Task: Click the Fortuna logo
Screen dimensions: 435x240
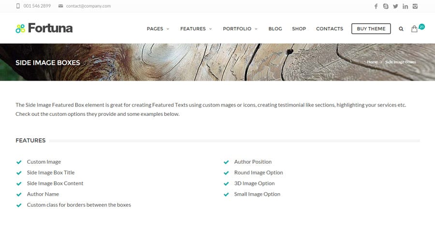Action: 44,28
